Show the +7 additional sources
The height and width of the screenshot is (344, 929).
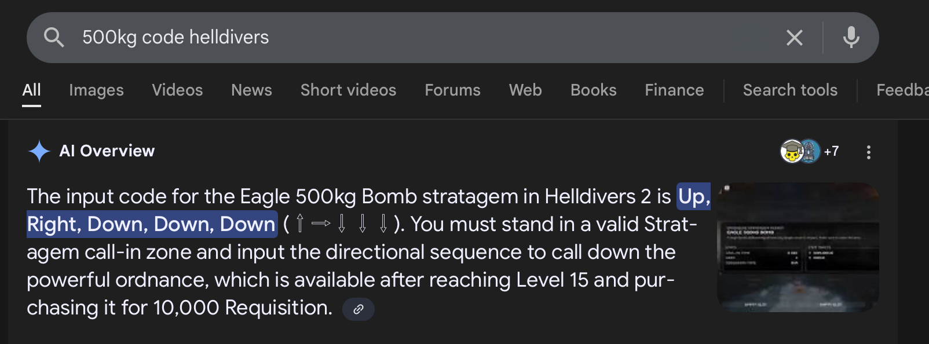(x=831, y=151)
